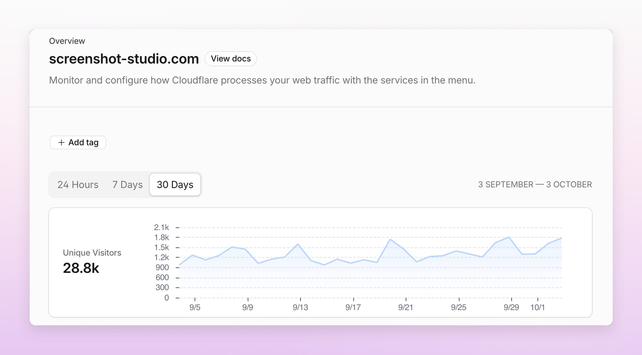Click the Unique Visitors label
Image resolution: width=642 pixels, height=355 pixels.
click(92, 253)
